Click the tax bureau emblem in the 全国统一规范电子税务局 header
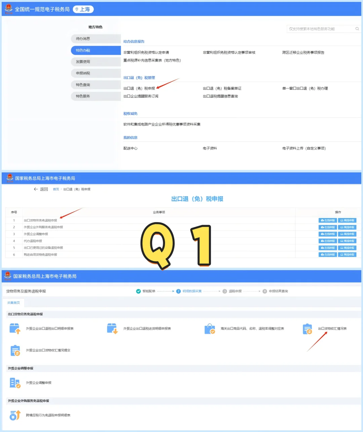This screenshot has width=363, height=432. (x=8, y=9)
